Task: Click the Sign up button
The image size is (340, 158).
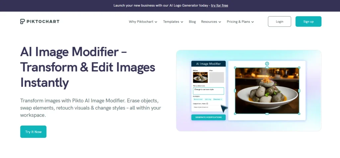Action: [x=308, y=21]
